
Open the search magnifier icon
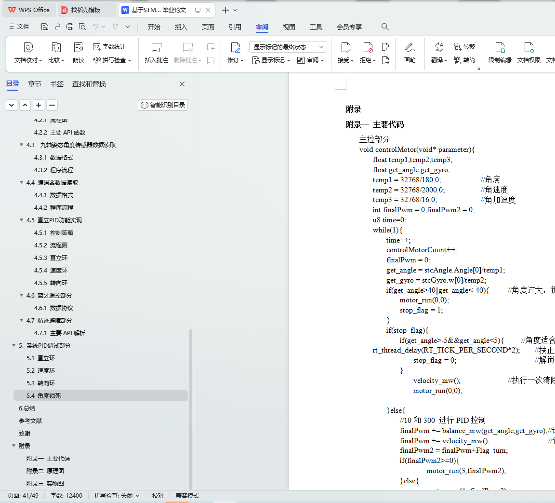point(385,27)
